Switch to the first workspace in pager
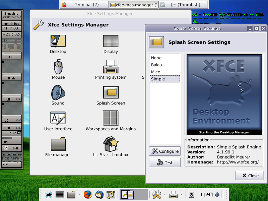Screen dimensions: 268x201 tap(127, 195)
